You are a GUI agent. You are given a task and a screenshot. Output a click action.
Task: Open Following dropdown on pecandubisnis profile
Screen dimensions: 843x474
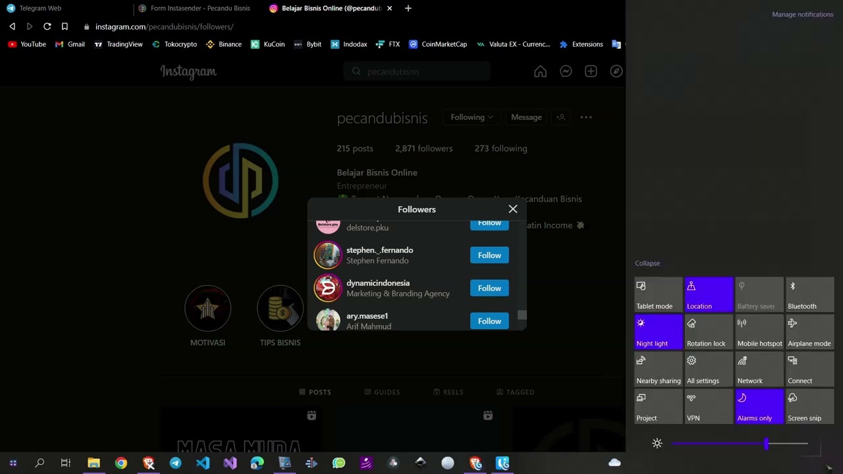tap(472, 117)
